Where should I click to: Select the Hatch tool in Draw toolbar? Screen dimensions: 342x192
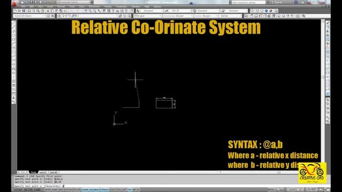(13, 81)
